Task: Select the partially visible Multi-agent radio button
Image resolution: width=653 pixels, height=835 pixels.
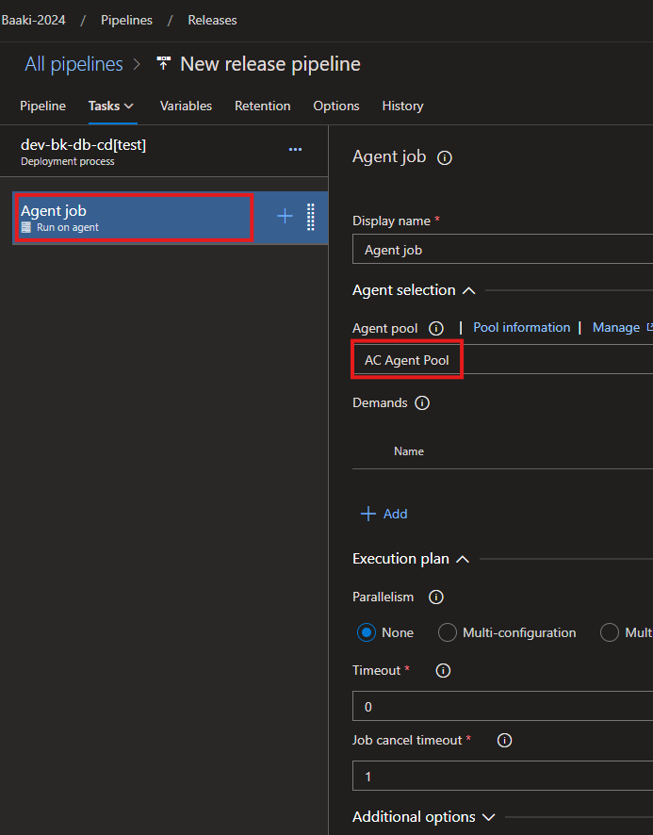Action: [610, 632]
